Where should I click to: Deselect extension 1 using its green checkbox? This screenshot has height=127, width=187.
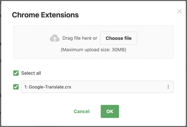coord(16,87)
